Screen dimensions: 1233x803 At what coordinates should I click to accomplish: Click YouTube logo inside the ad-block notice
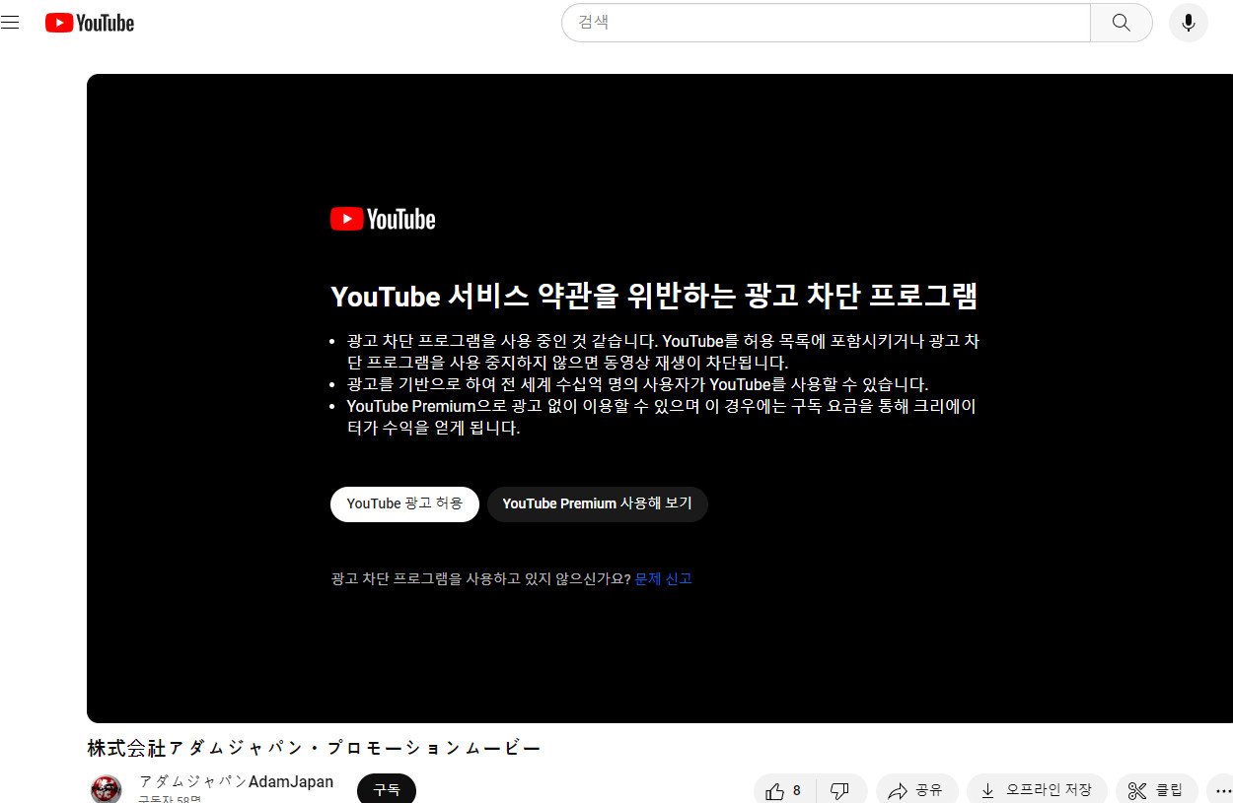point(383,219)
